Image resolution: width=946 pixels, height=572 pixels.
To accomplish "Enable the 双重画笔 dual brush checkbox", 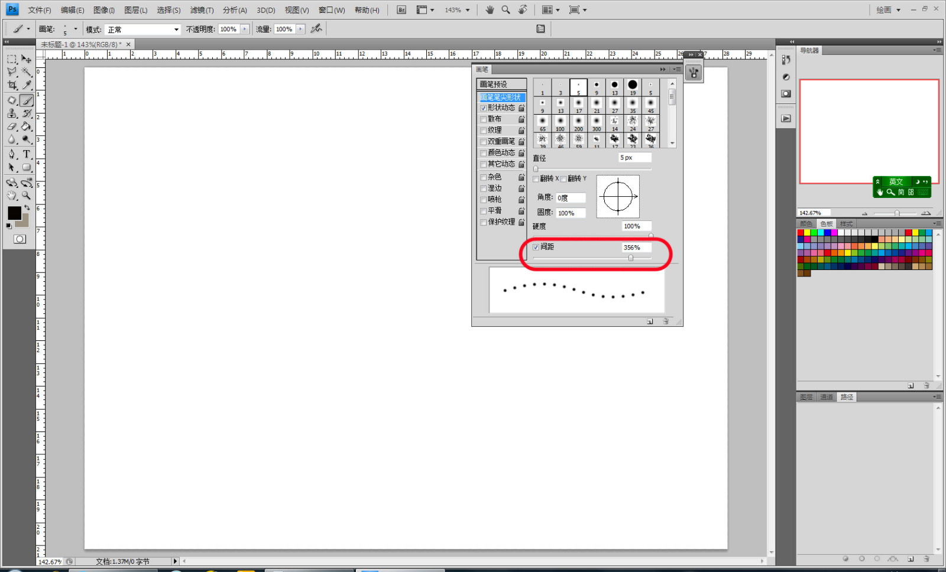I will click(x=484, y=142).
